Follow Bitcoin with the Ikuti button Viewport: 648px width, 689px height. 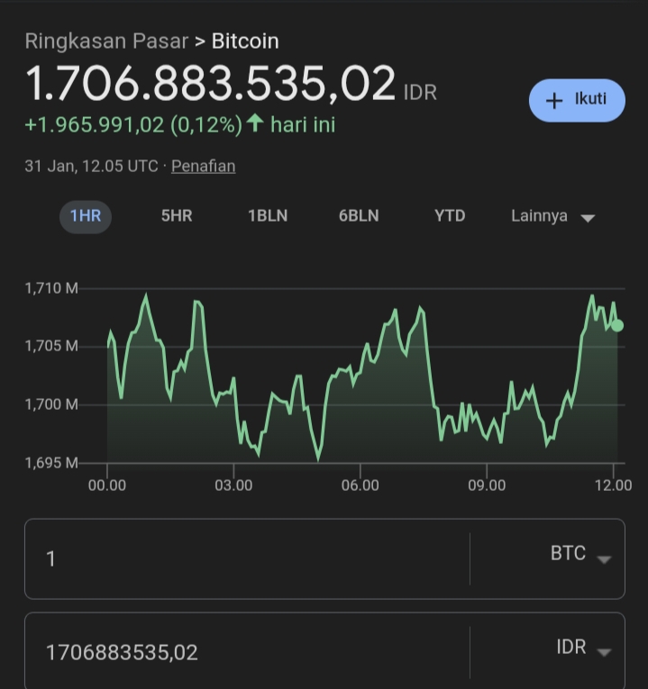click(577, 100)
